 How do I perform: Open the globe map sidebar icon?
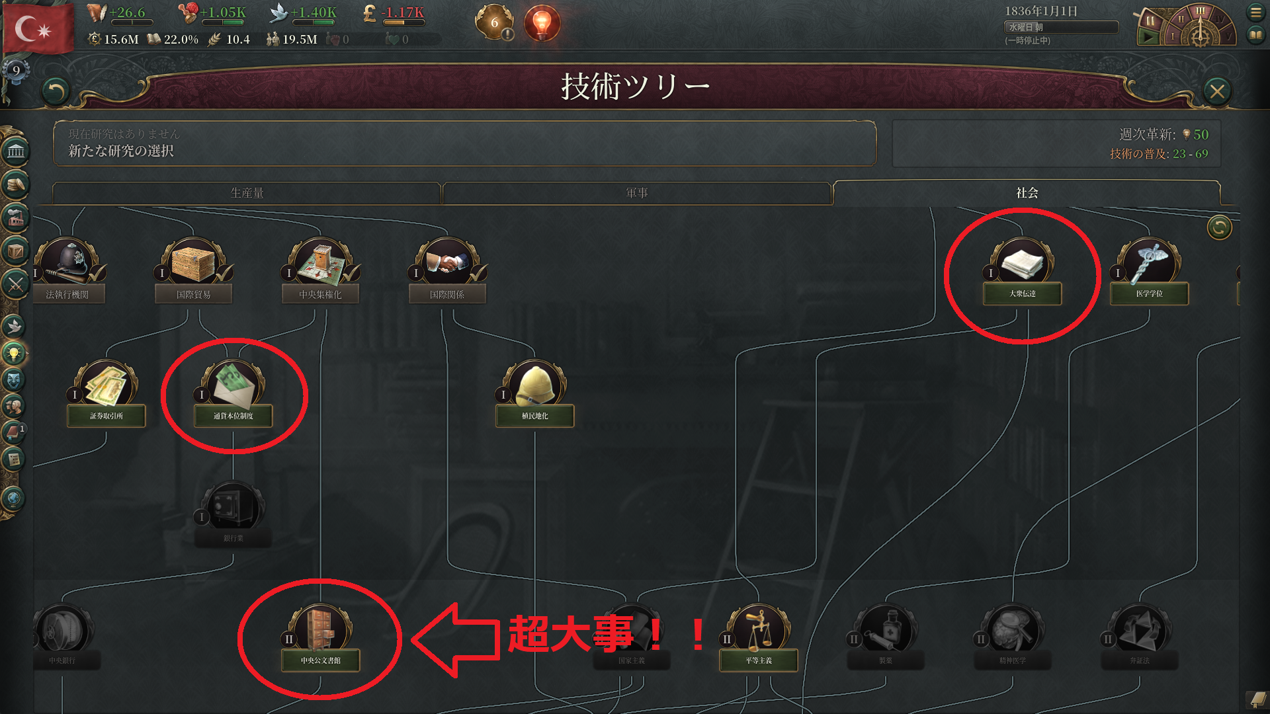[14, 498]
